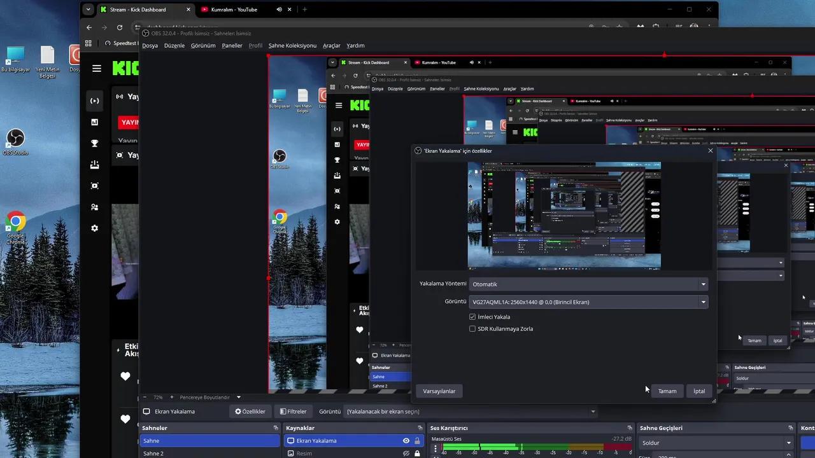This screenshot has height=458, width=815.
Task: Select the Resim source in Kaynaklar list
Action: coord(353,454)
